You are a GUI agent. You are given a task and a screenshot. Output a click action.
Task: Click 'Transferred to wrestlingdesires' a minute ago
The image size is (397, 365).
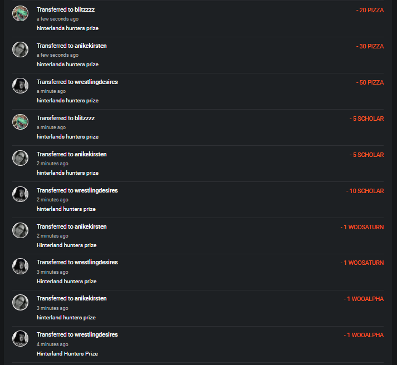click(x=77, y=82)
